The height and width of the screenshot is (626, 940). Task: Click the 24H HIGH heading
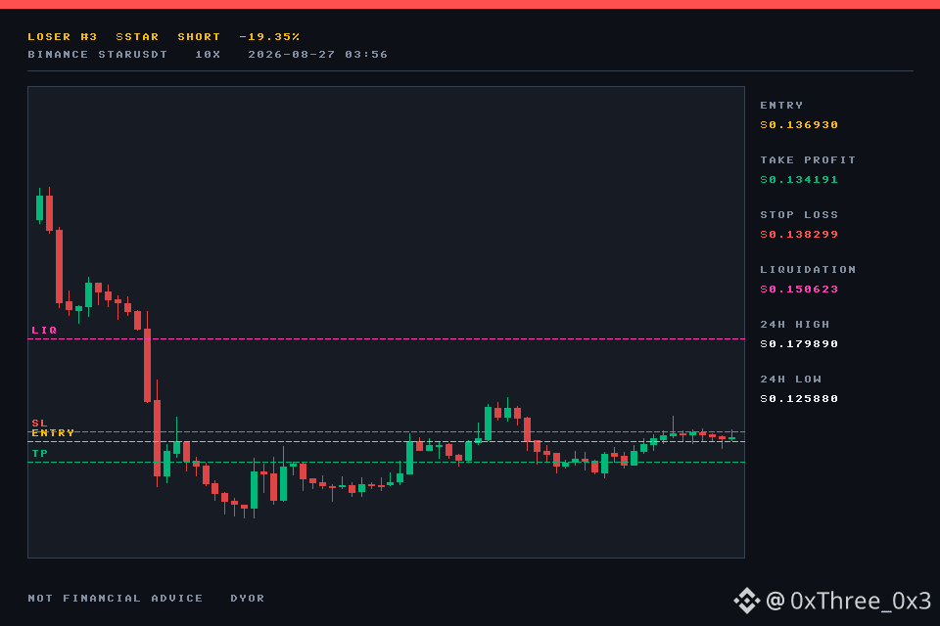tap(795, 325)
